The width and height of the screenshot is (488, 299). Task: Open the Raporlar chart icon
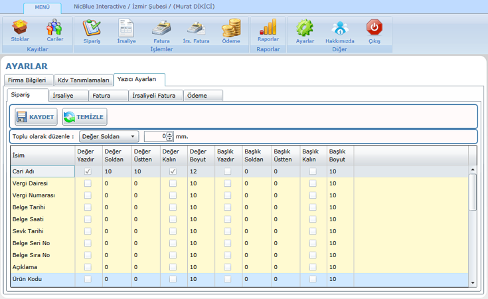coord(268,29)
